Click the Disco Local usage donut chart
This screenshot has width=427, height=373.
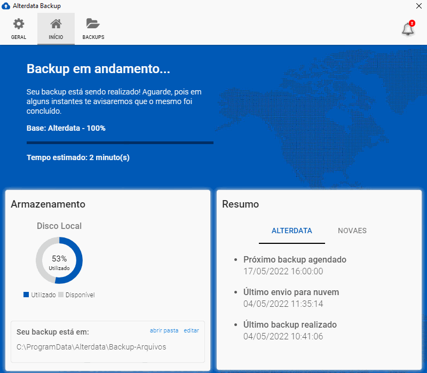click(59, 260)
